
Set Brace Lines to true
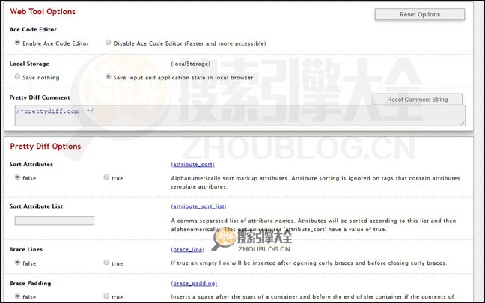tap(106, 263)
